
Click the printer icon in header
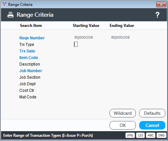pos(10,15)
